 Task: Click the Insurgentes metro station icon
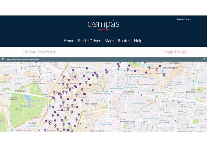(85, 97)
